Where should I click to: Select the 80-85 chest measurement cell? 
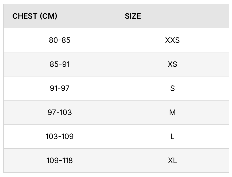(x=60, y=40)
